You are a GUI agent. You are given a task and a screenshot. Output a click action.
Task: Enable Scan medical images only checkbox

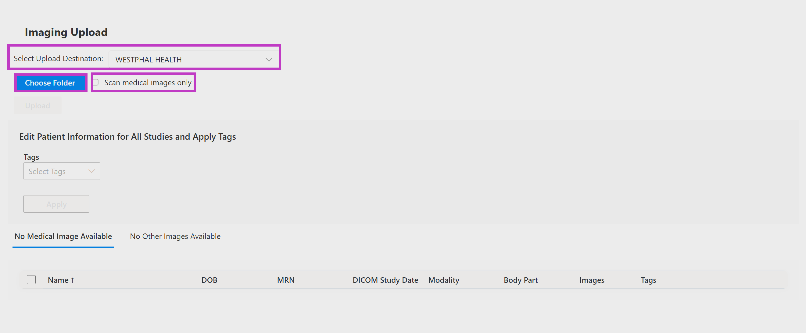click(x=96, y=82)
